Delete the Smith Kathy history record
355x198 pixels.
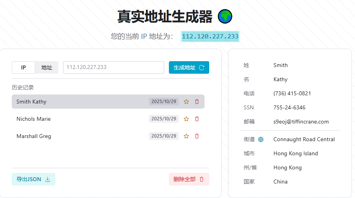click(x=197, y=102)
